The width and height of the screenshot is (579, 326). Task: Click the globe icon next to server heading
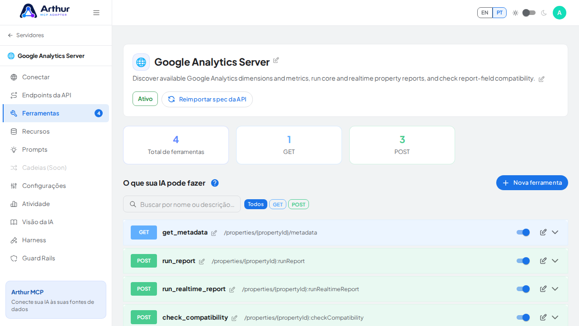pyautogui.click(x=141, y=62)
